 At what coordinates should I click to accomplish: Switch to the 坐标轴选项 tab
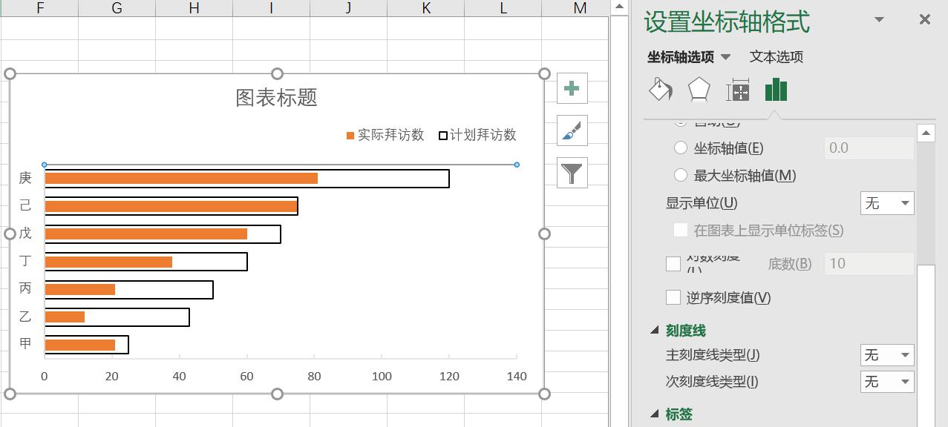coord(681,57)
